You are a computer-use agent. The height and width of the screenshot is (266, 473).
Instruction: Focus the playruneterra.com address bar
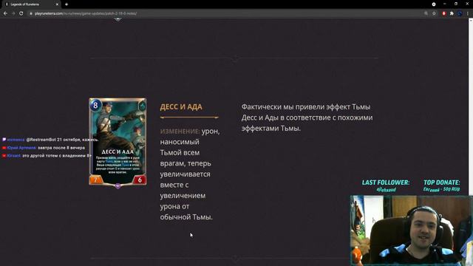(223, 13)
